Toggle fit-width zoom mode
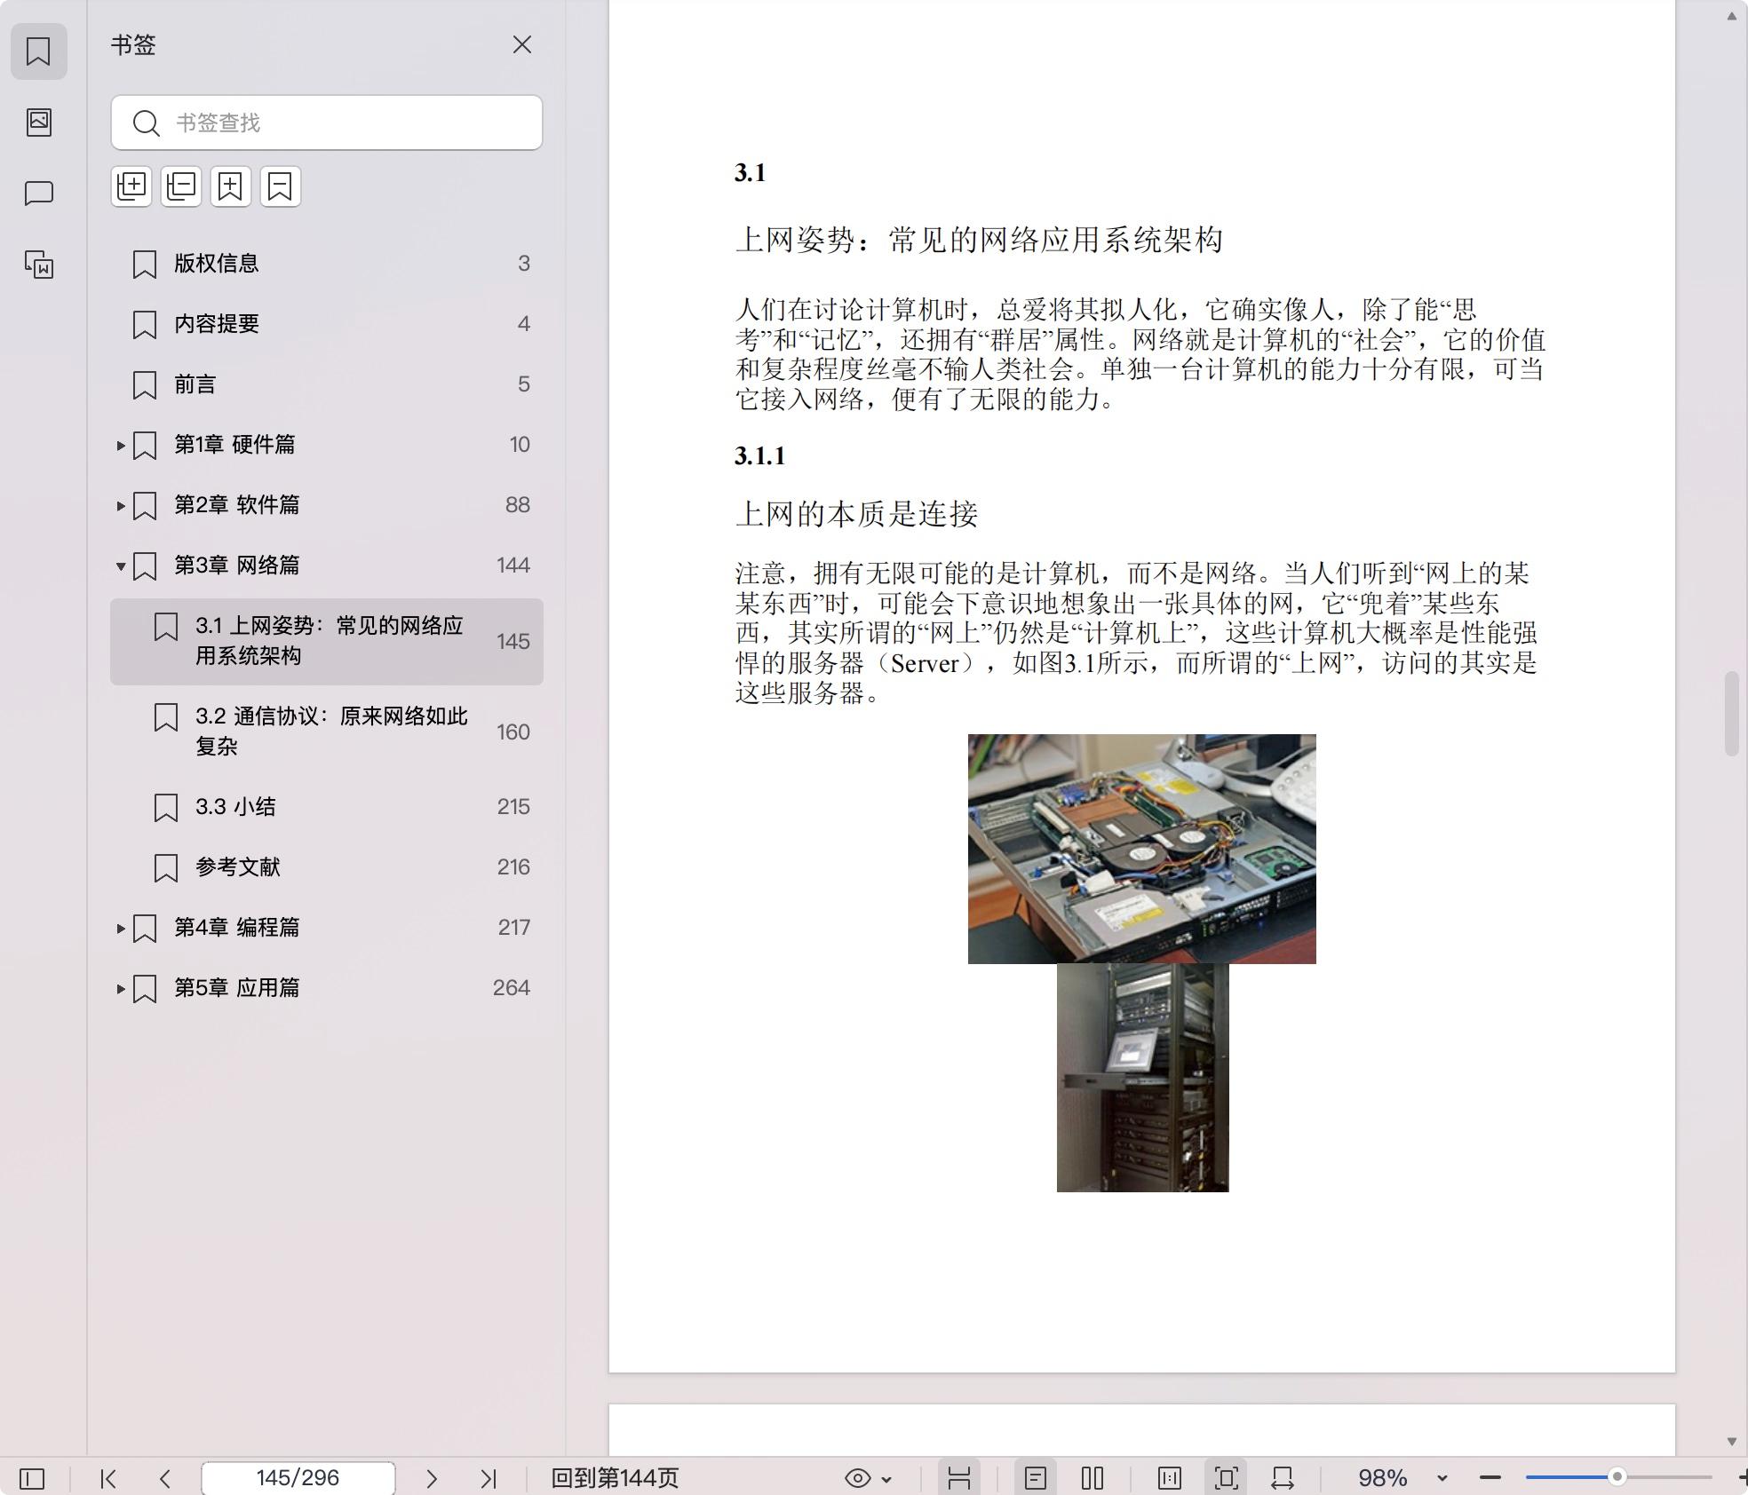Viewport: 1748px width, 1495px height. (x=1283, y=1478)
